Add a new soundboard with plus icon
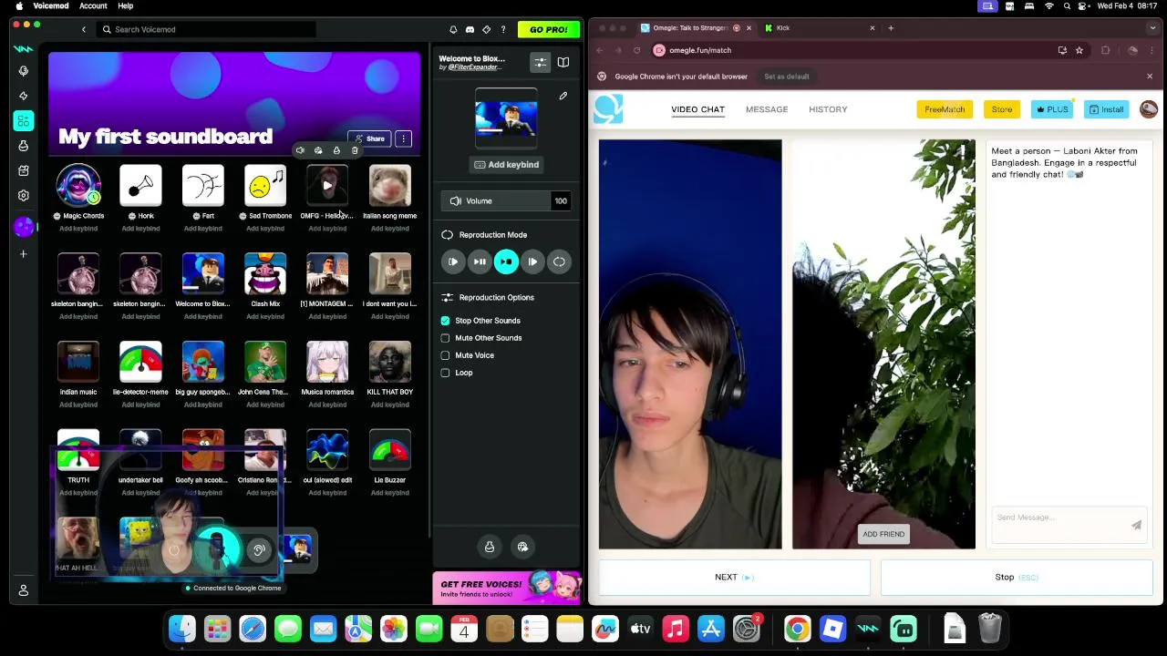Viewport: 1167px width, 656px height. pyautogui.click(x=24, y=253)
